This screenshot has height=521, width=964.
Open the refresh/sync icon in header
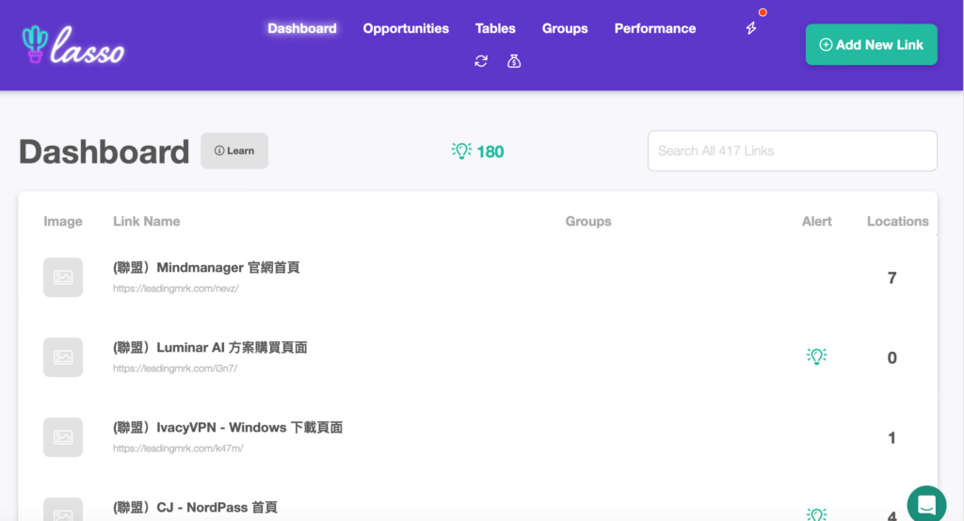point(481,61)
